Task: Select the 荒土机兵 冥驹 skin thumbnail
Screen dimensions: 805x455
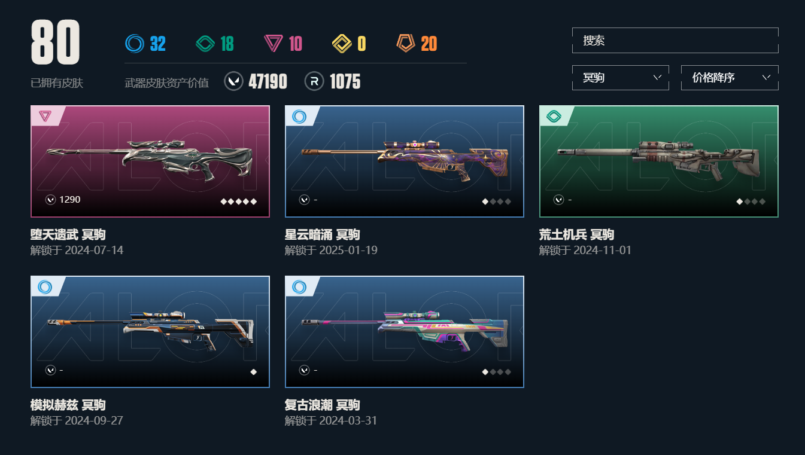Action: [x=659, y=161]
